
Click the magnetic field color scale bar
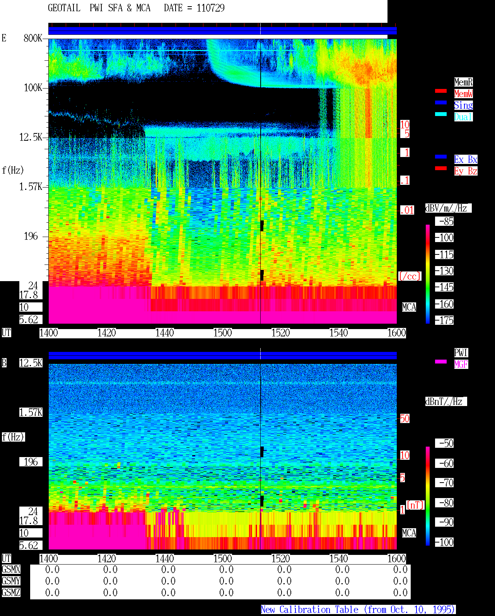pos(428,496)
